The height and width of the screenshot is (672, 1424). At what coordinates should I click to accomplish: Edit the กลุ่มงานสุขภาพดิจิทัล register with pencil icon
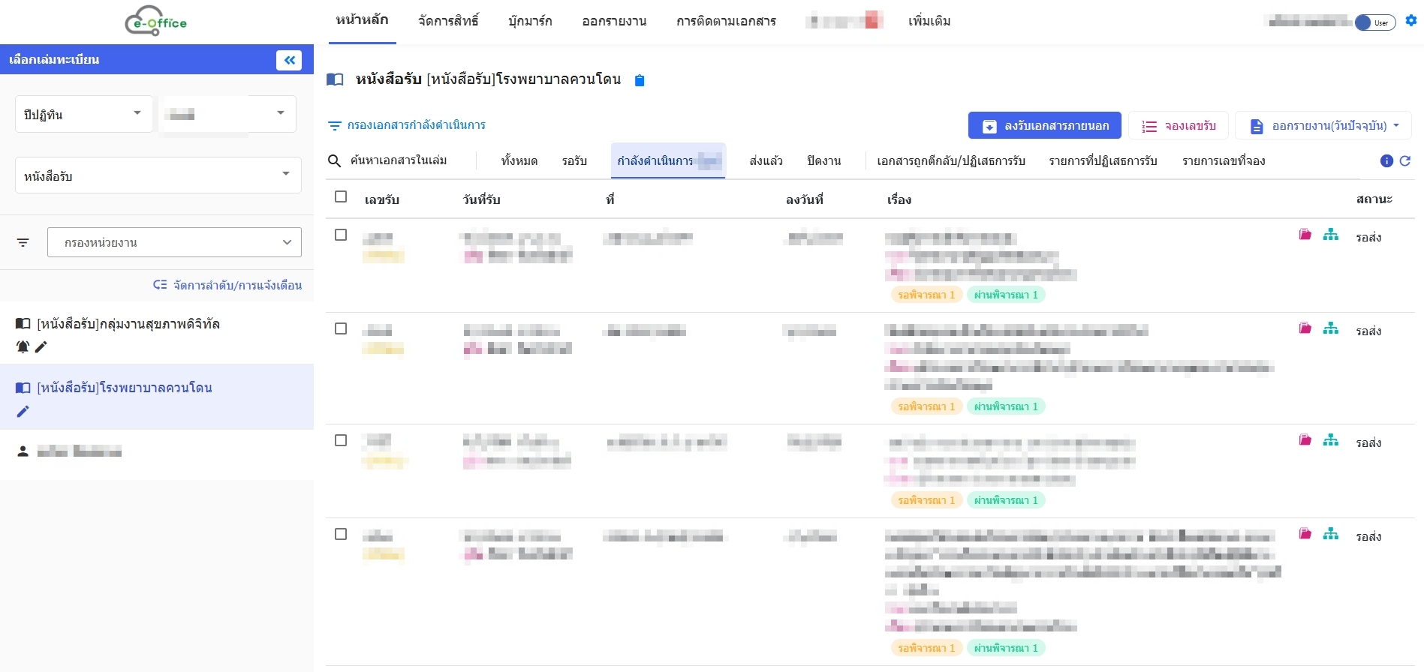(x=41, y=346)
